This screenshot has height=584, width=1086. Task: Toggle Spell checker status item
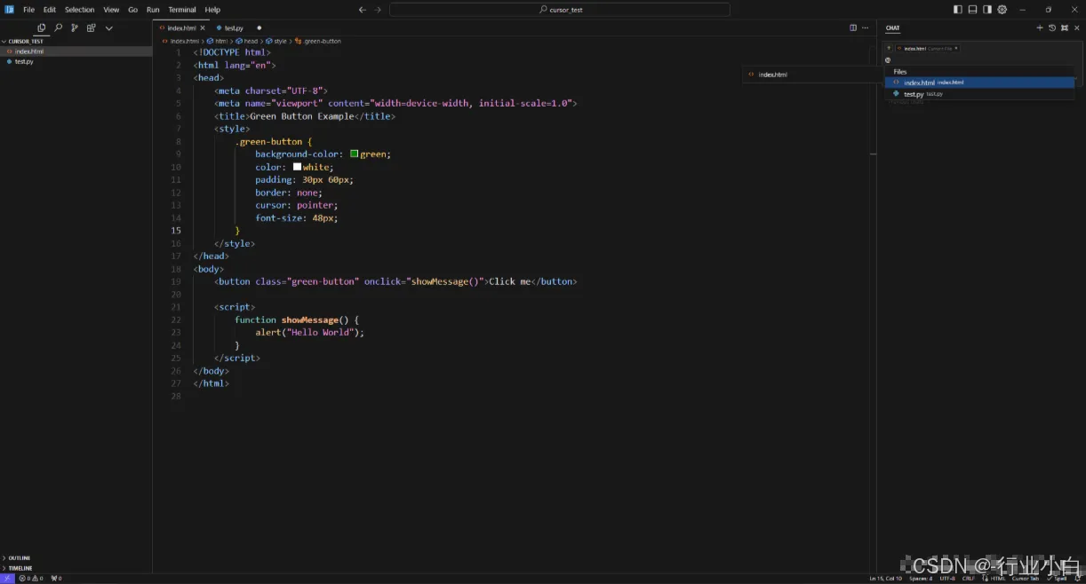coord(1057,578)
